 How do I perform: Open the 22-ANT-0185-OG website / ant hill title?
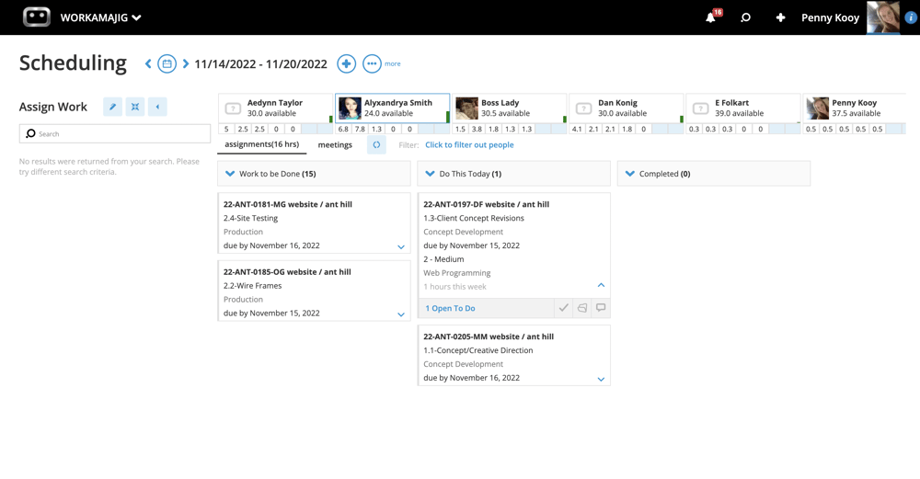tap(287, 272)
